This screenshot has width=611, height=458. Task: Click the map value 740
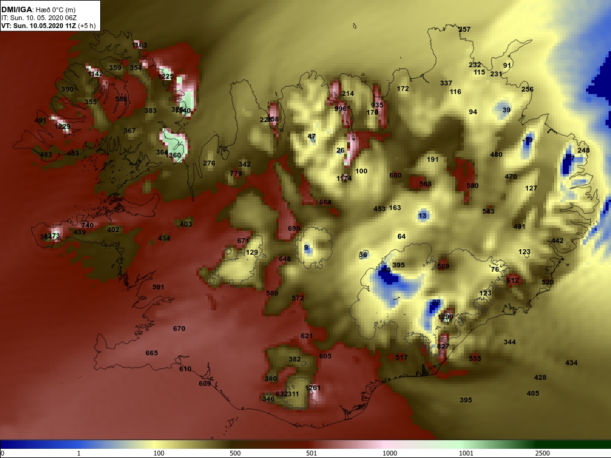click(87, 225)
